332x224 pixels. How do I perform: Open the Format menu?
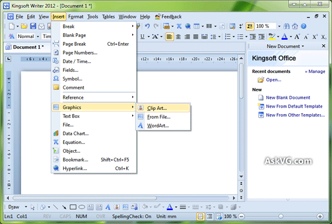(x=76, y=17)
